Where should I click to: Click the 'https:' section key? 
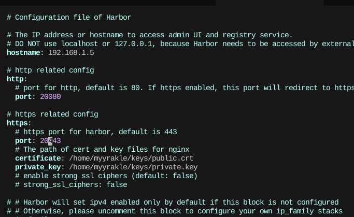pyautogui.click(x=19, y=123)
